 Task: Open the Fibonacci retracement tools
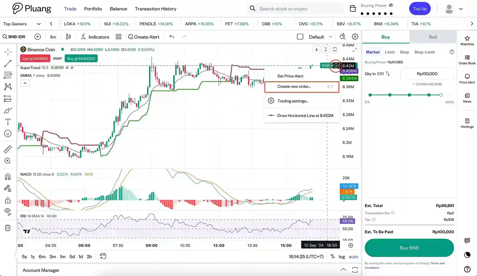pyautogui.click(x=8, y=75)
